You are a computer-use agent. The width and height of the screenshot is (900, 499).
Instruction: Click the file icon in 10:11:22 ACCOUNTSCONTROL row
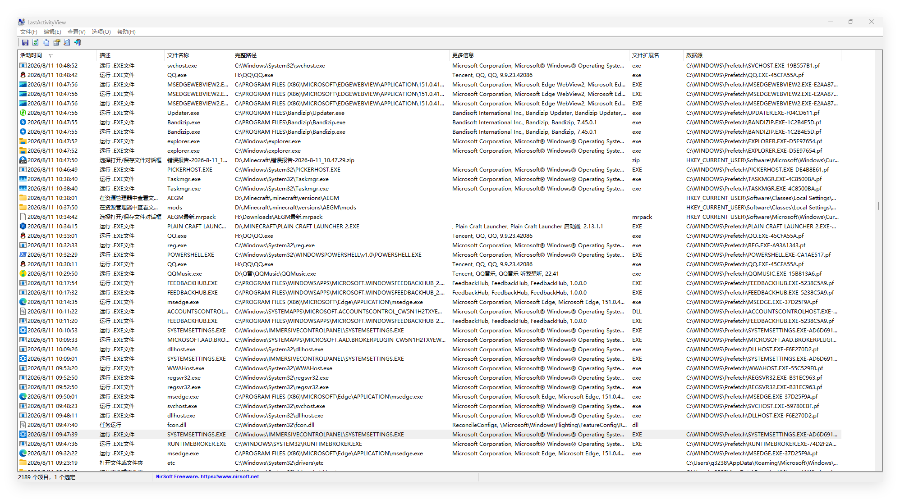click(x=23, y=312)
